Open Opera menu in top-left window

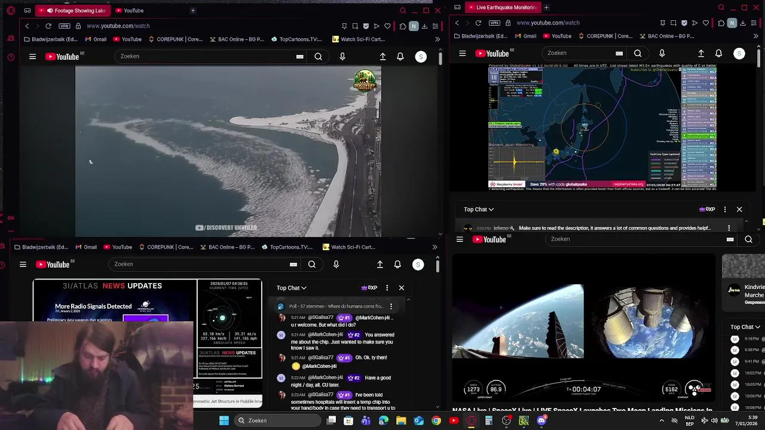(x=11, y=11)
